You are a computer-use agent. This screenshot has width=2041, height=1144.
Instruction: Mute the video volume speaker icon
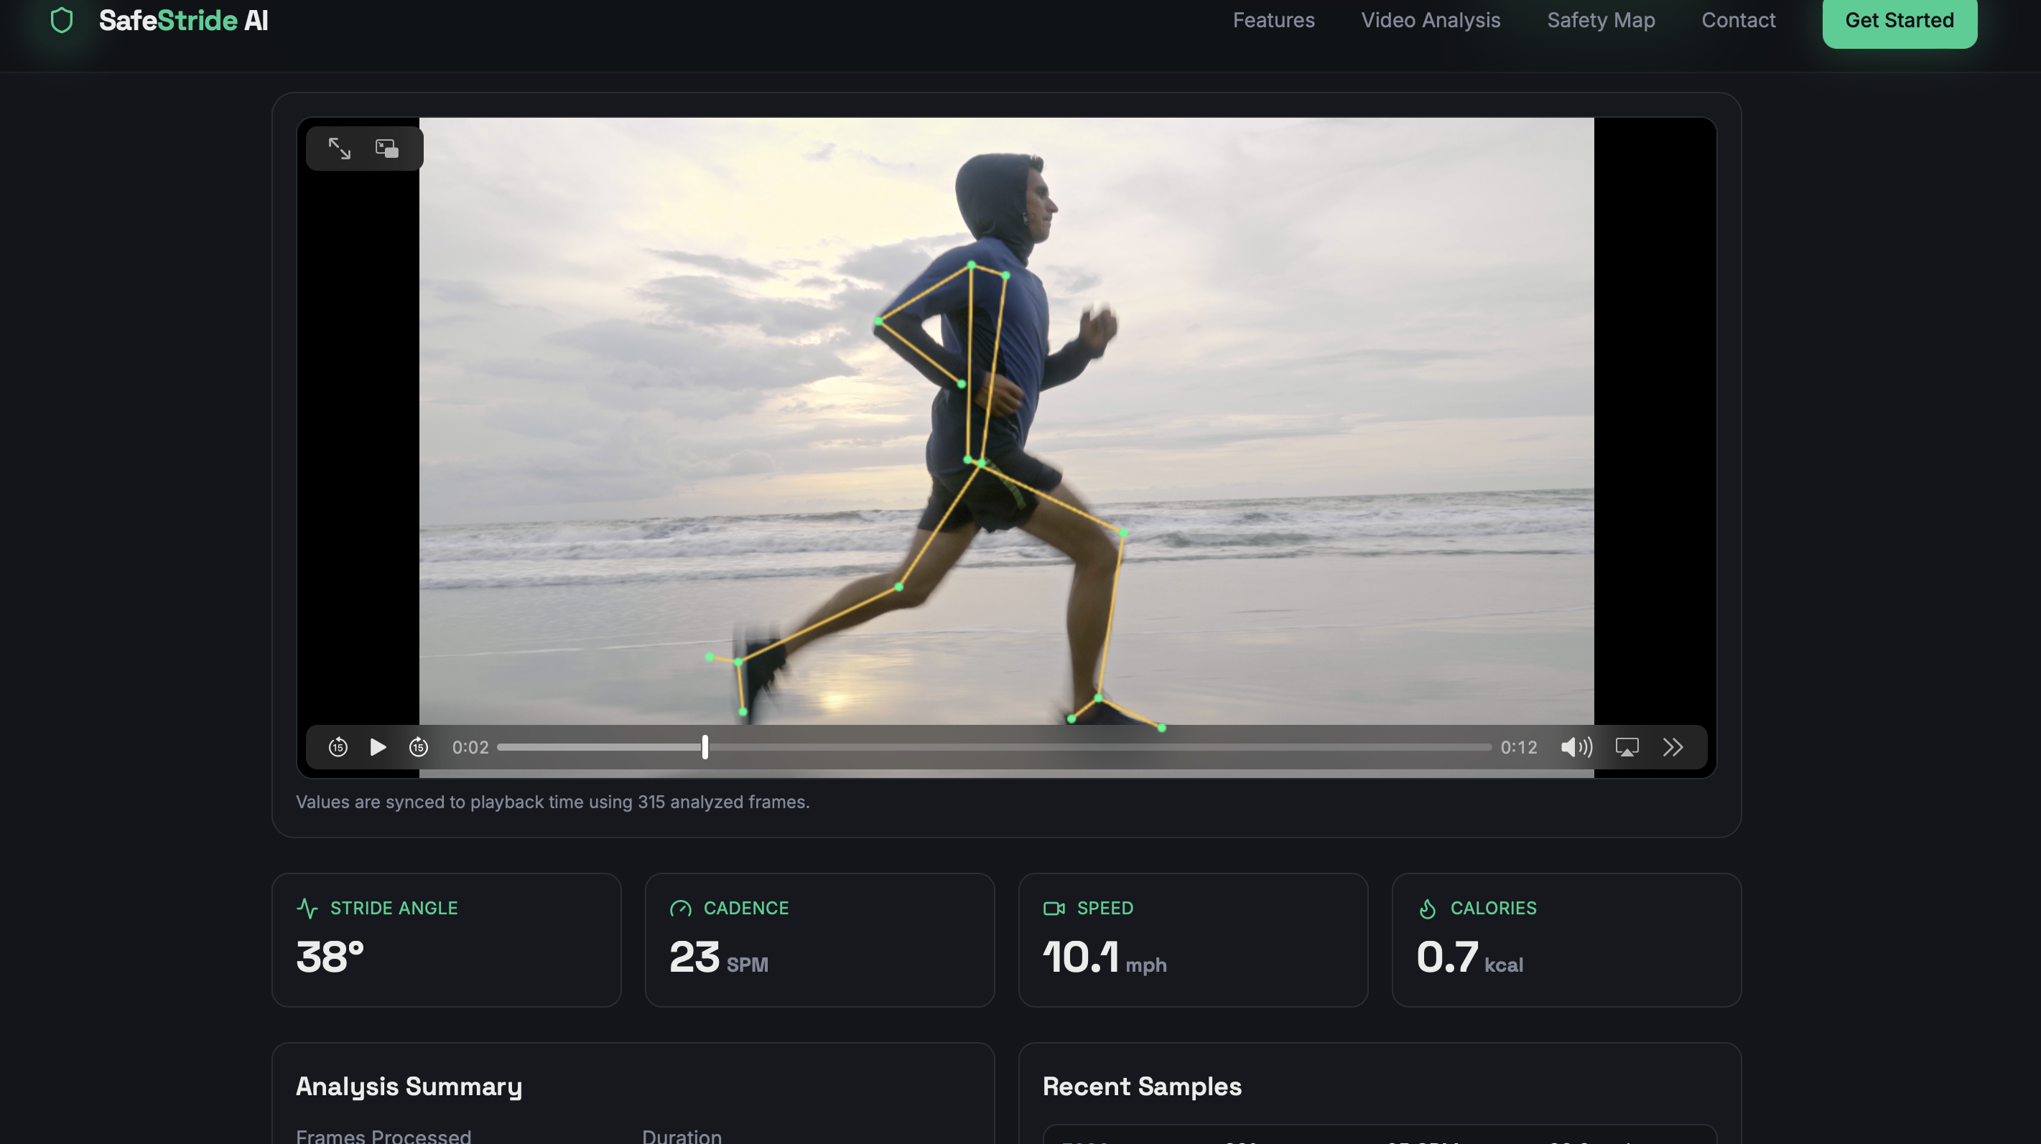point(1576,746)
